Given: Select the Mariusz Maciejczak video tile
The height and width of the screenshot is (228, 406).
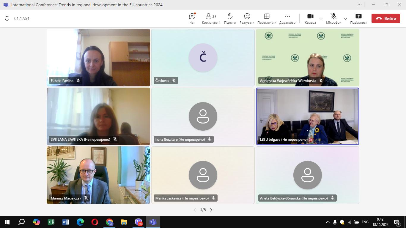Looking at the screenshot, I should point(98,175).
